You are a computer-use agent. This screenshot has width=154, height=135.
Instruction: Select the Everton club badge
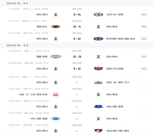[x=98, y=106]
